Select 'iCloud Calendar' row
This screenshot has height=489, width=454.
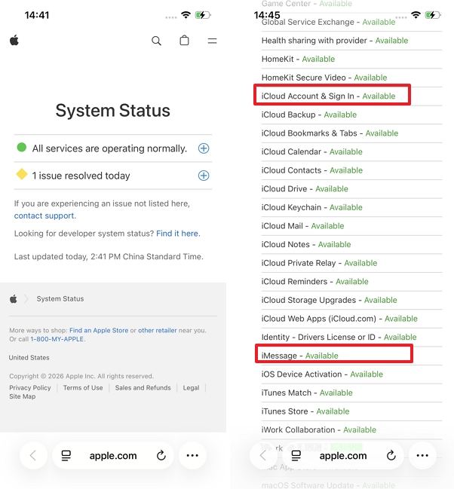[x=352, y=152]
